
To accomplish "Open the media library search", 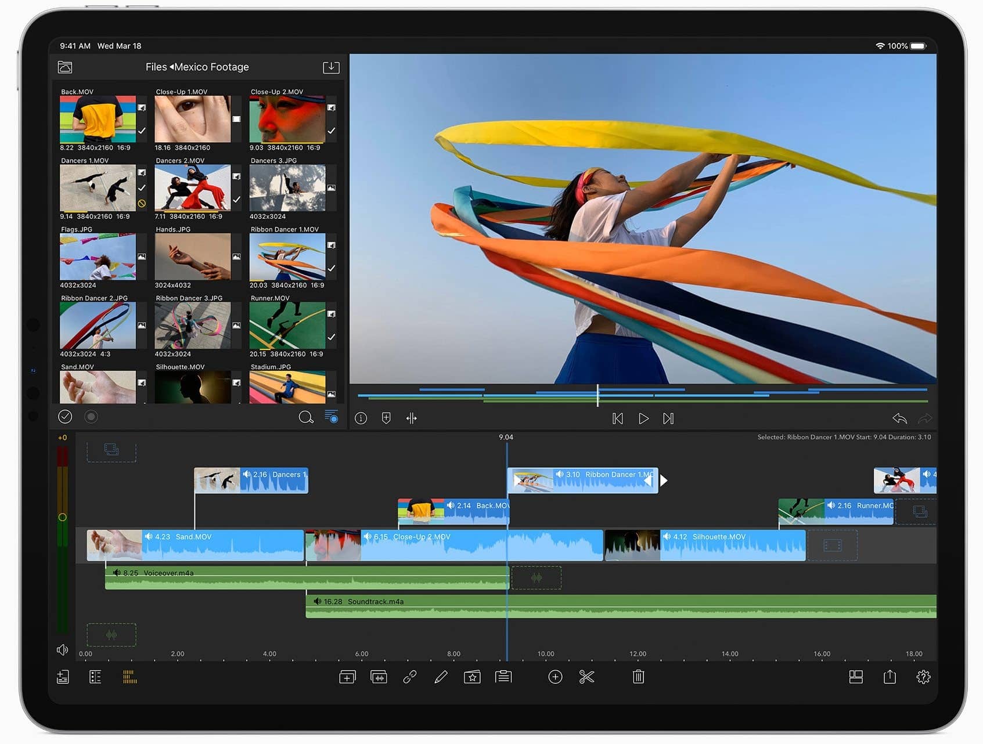I will point(305,417).
